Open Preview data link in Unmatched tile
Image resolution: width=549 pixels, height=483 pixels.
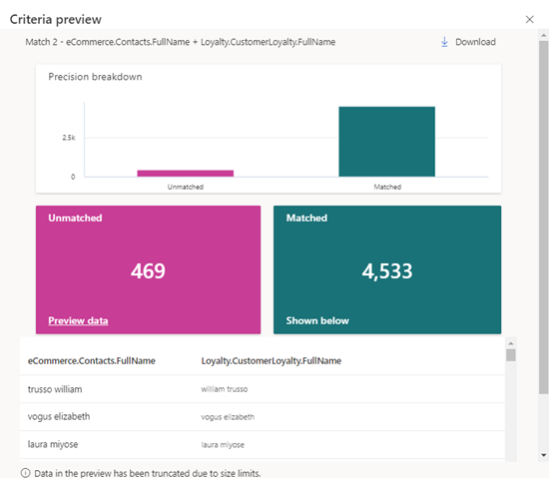(78, 320)
